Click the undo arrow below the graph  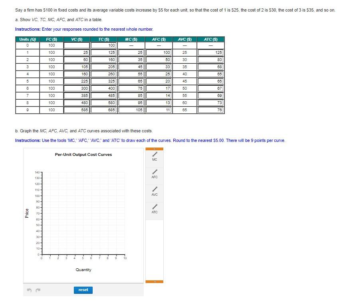[x=28, y=291]
